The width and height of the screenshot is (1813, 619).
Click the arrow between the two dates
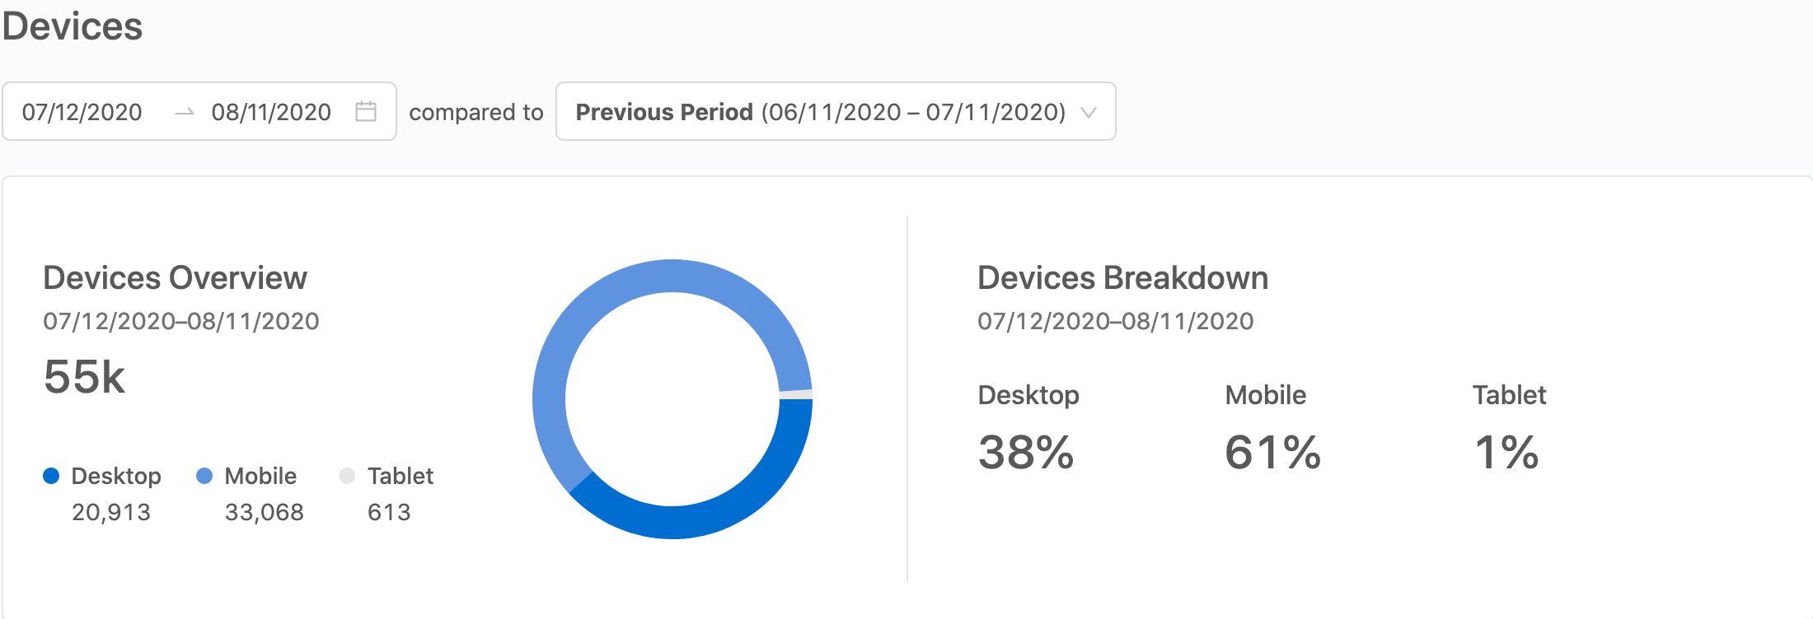click(185, 112)
